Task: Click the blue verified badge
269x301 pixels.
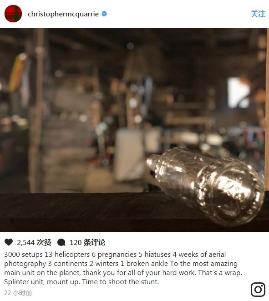Action: pos(104,14)
